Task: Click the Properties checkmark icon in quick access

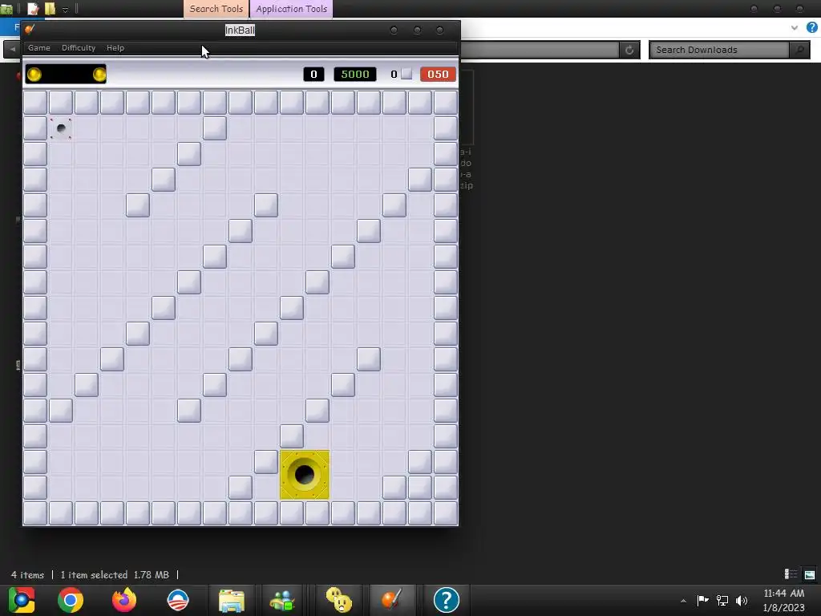Action: (x=33, y=9)
